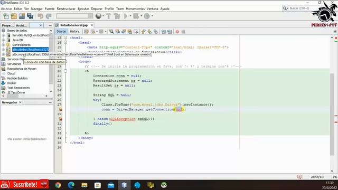This screenshot has height=190, width=338.
Task: Click the Undo arrow icon
Action: pos(40,16)
